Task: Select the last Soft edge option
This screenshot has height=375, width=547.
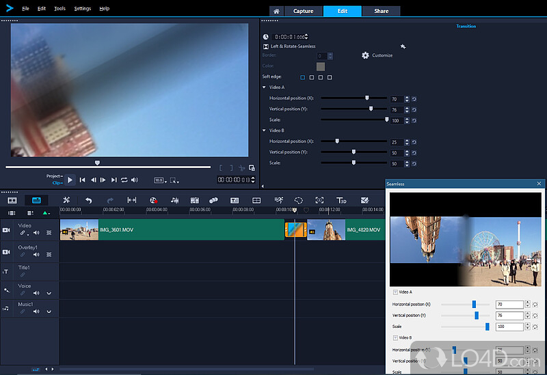Action: pyautogui.click(x=330, y=77)
